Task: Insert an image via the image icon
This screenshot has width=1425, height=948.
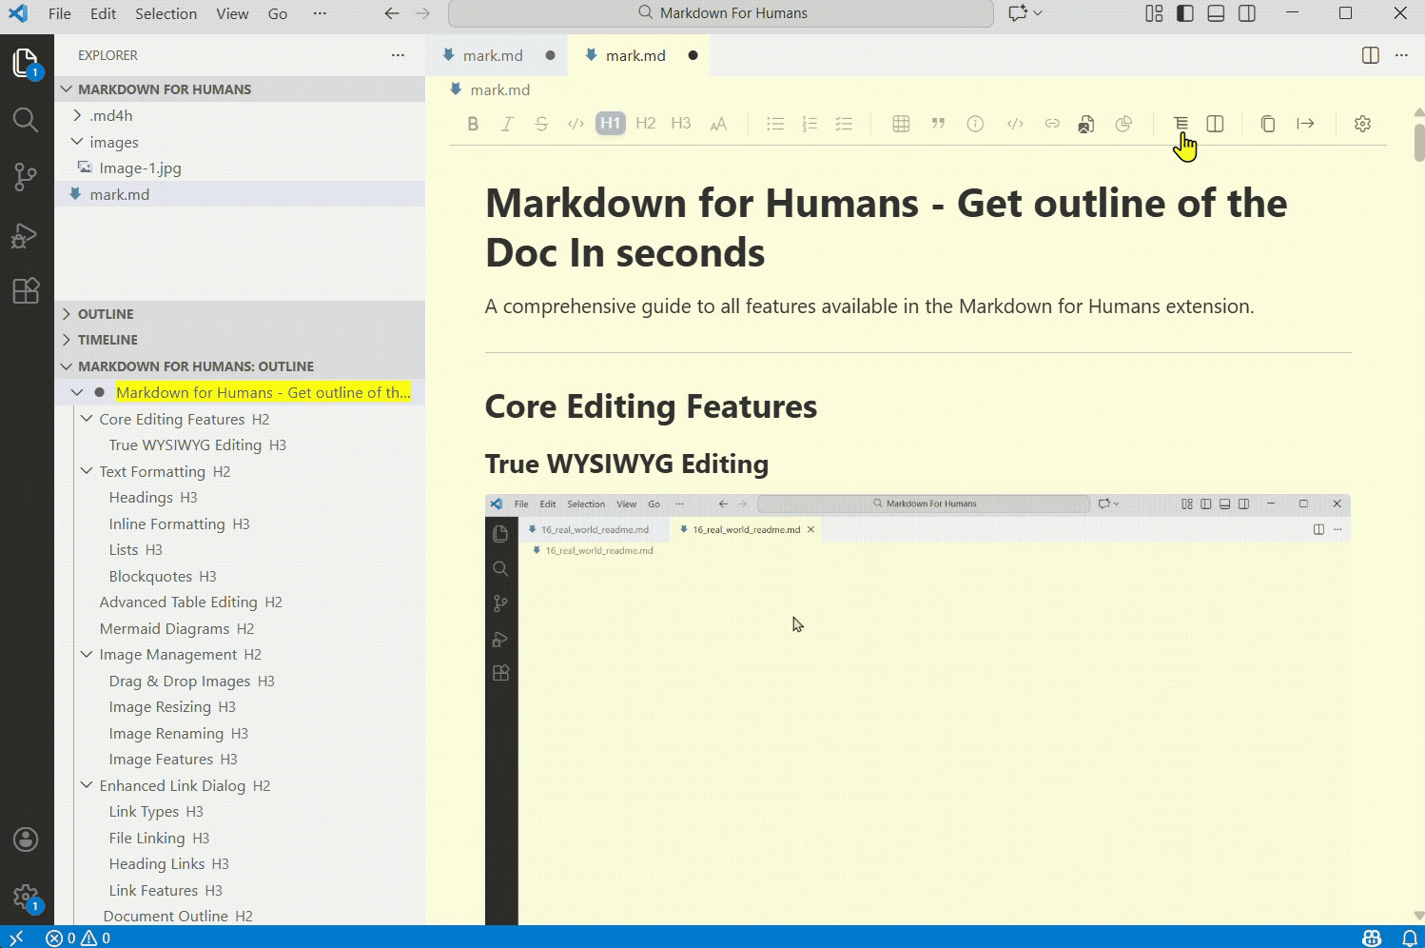Action: 1085,123
